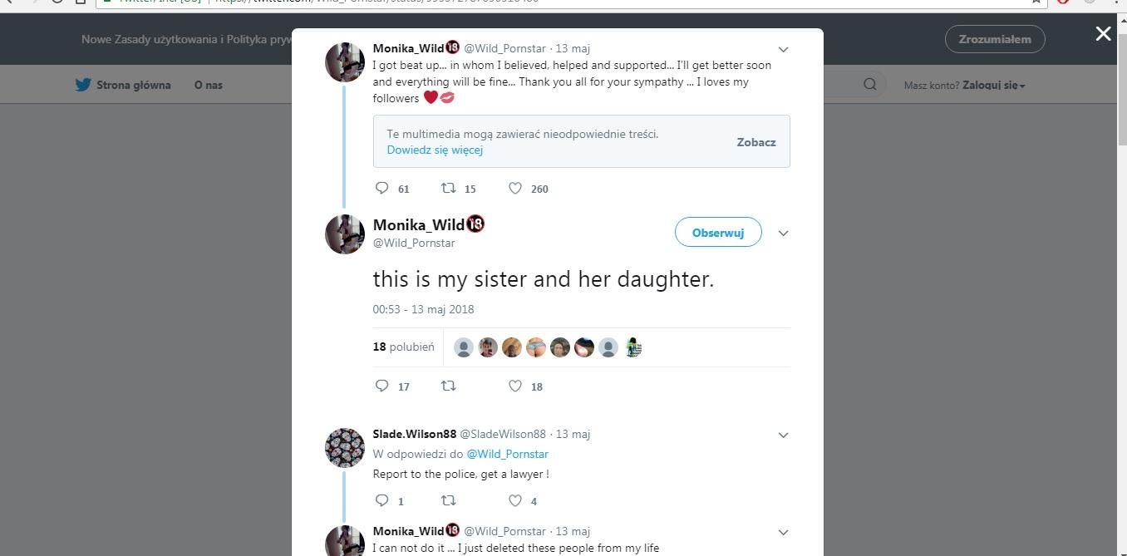Viewport: 1127px width, 556px height.
Task: Expand options chevron beside Obserwuj button
Action: (783, 234)
